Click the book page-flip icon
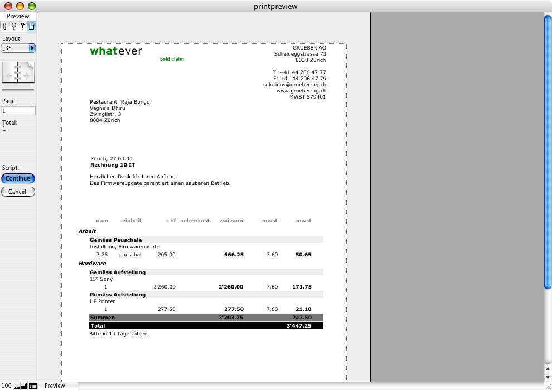552x390 pixels. 18,73
